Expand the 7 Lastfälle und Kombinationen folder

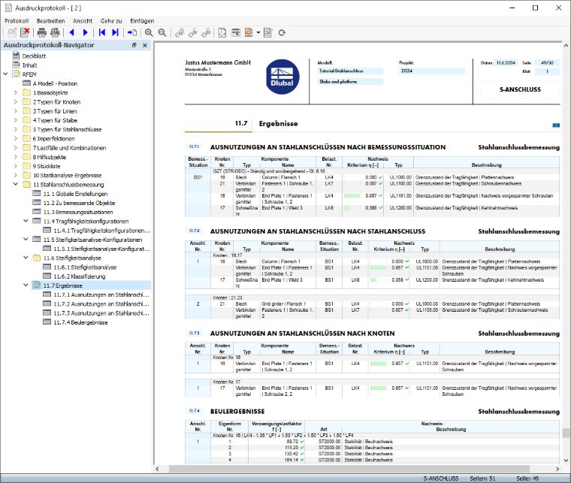point(16,147)
